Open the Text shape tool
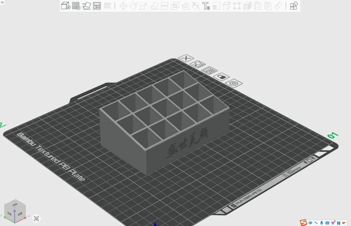The width and height of the screenshot is (351, 226). pyautogui.click(x=206, y=6)
